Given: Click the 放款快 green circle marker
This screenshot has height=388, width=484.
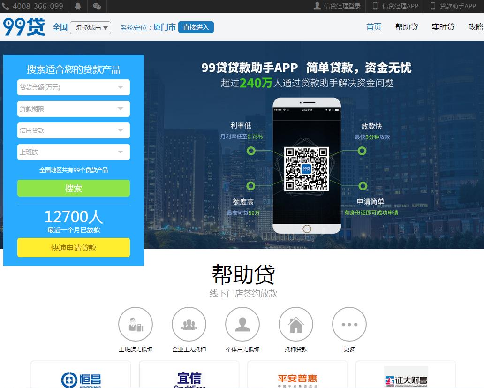Looking at the screenshot, I should (362, 151).
